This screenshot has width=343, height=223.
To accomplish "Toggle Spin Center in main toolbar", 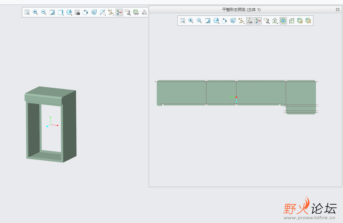I will 119,12.
